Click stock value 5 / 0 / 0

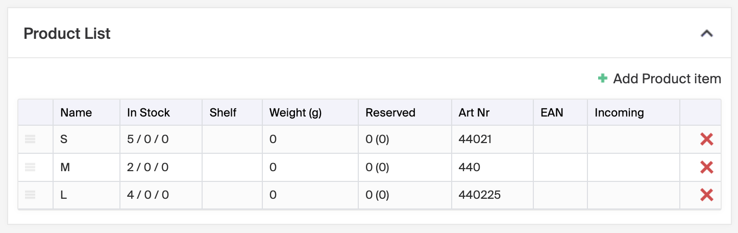point(147,139)
